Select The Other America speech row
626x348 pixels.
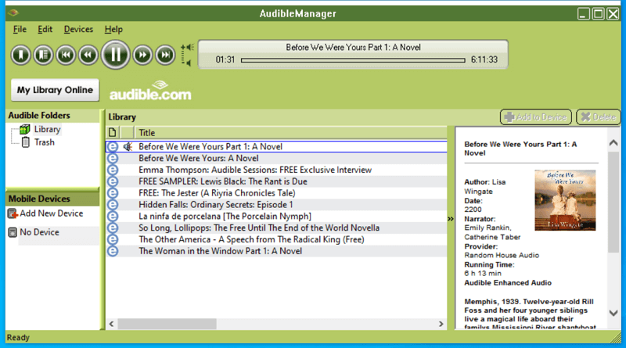tap(276, 239)
